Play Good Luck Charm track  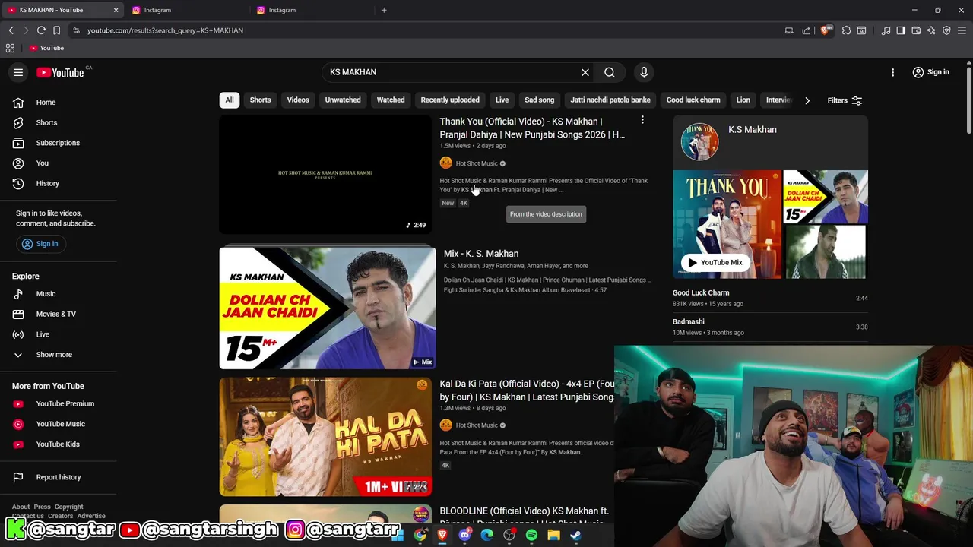coord(770,298)
